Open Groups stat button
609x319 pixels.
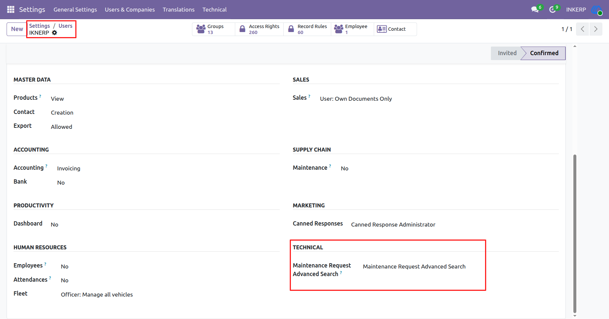pos(213,29)
